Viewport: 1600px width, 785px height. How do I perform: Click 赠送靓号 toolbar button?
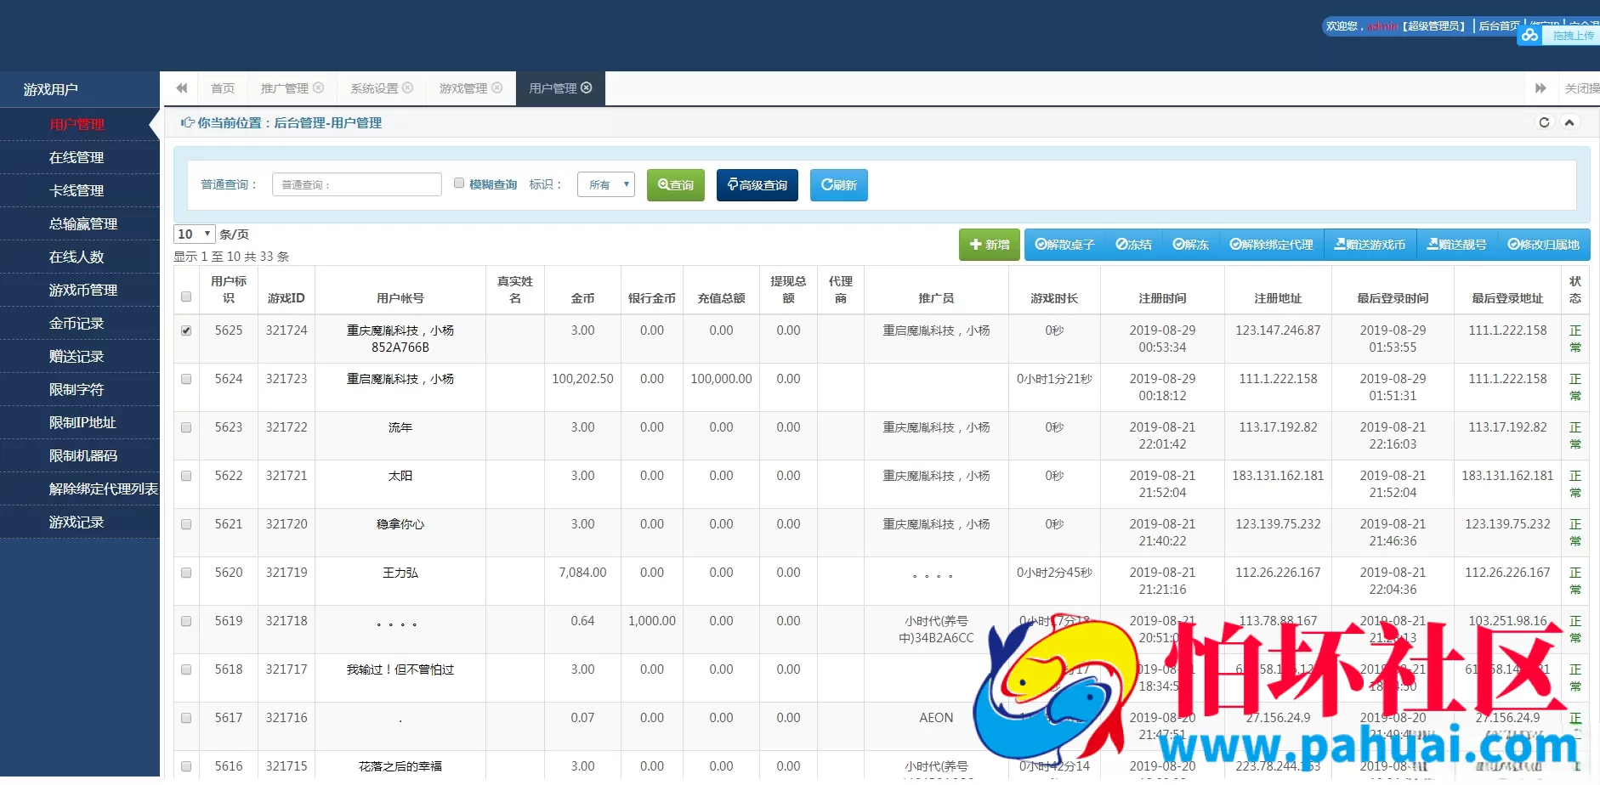1456,245
